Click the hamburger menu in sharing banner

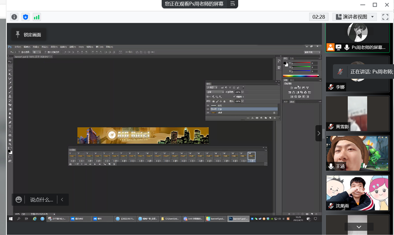(x=233, y=4)
